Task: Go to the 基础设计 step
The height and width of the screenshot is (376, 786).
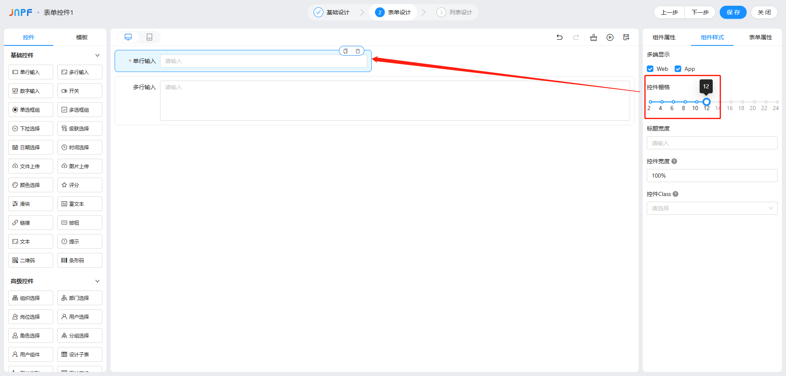Action: 332,12
